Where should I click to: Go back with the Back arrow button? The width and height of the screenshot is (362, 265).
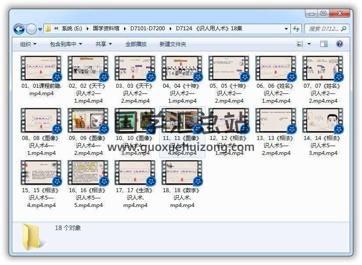click(x=19, y=29)
